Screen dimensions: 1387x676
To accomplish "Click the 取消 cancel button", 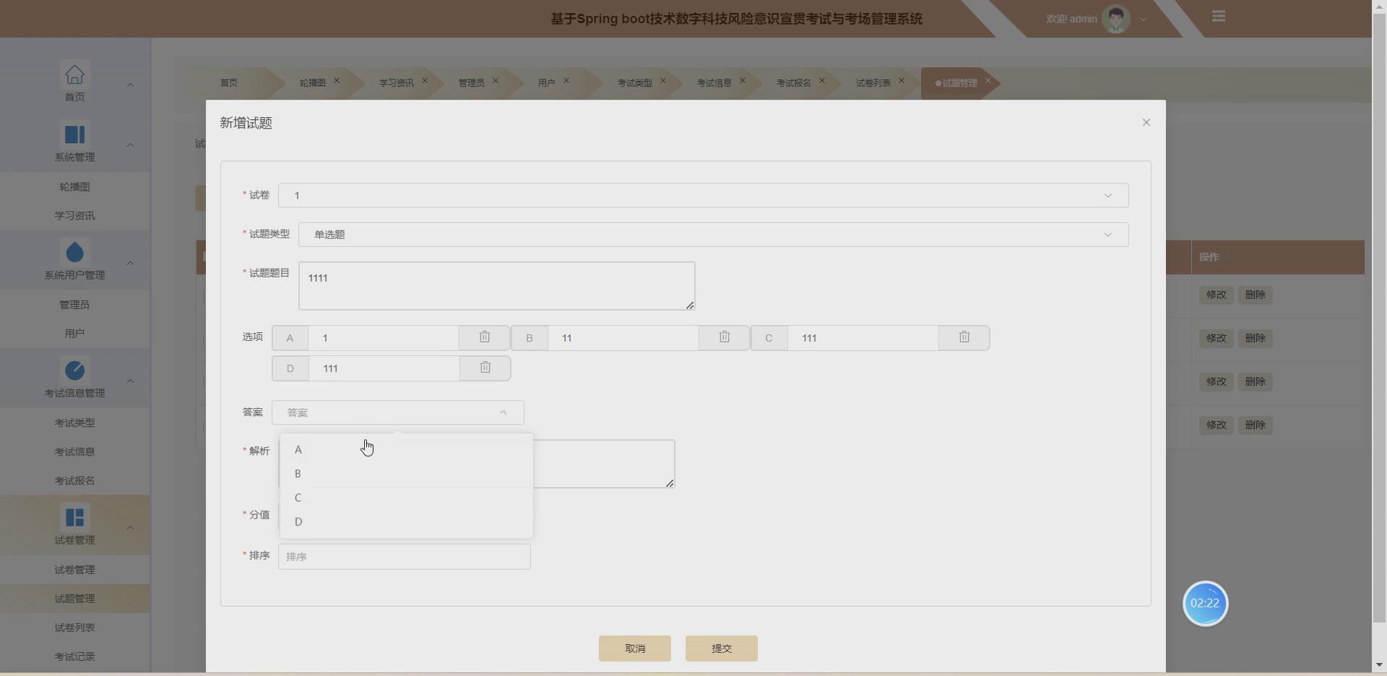I will tap(634, 648).
